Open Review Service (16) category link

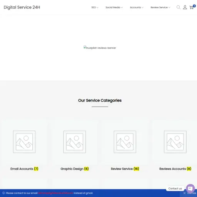coord(125,169)
